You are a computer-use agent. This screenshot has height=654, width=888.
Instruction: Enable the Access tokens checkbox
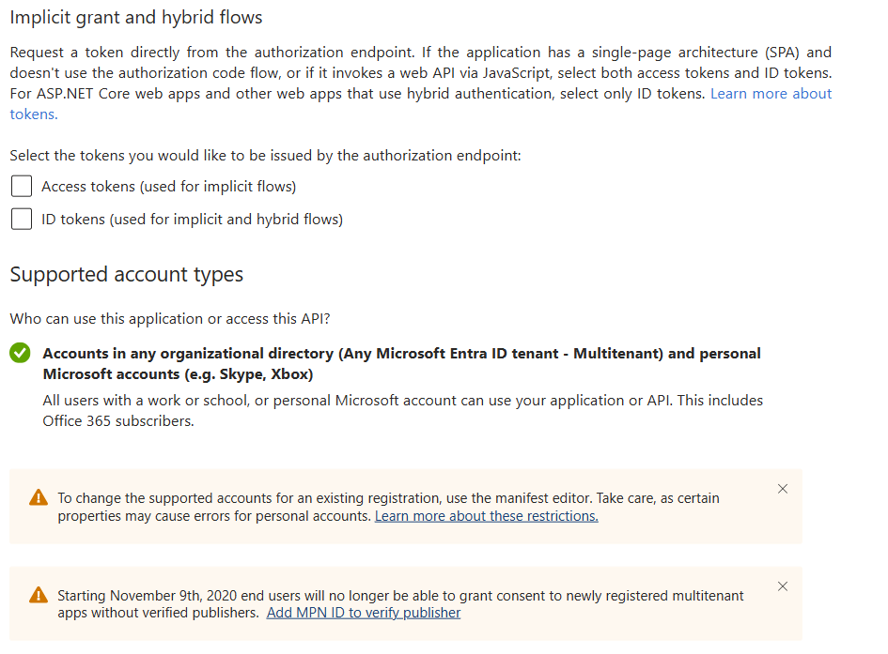[x=22, y=186]
